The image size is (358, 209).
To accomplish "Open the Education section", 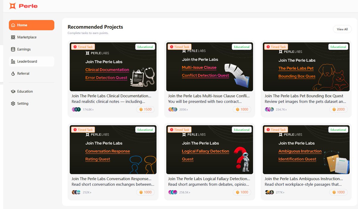I will [x=32, y=91].
